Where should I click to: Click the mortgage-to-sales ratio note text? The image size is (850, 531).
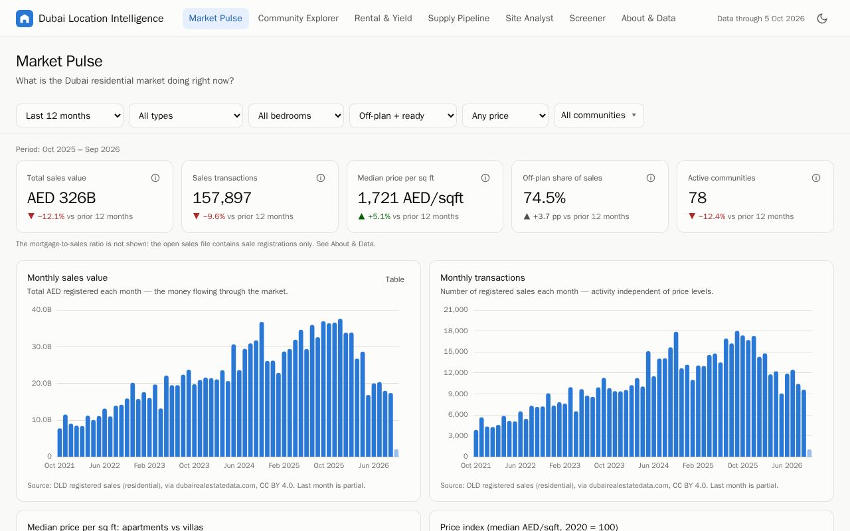tap(196, 244)
